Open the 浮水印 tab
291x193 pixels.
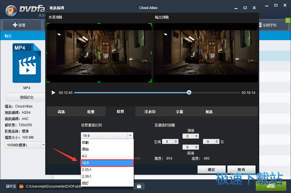pyautogui.click(x=150, y=111)
